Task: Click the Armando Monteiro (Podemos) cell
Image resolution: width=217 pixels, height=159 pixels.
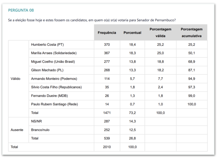Action: point(54,79)
